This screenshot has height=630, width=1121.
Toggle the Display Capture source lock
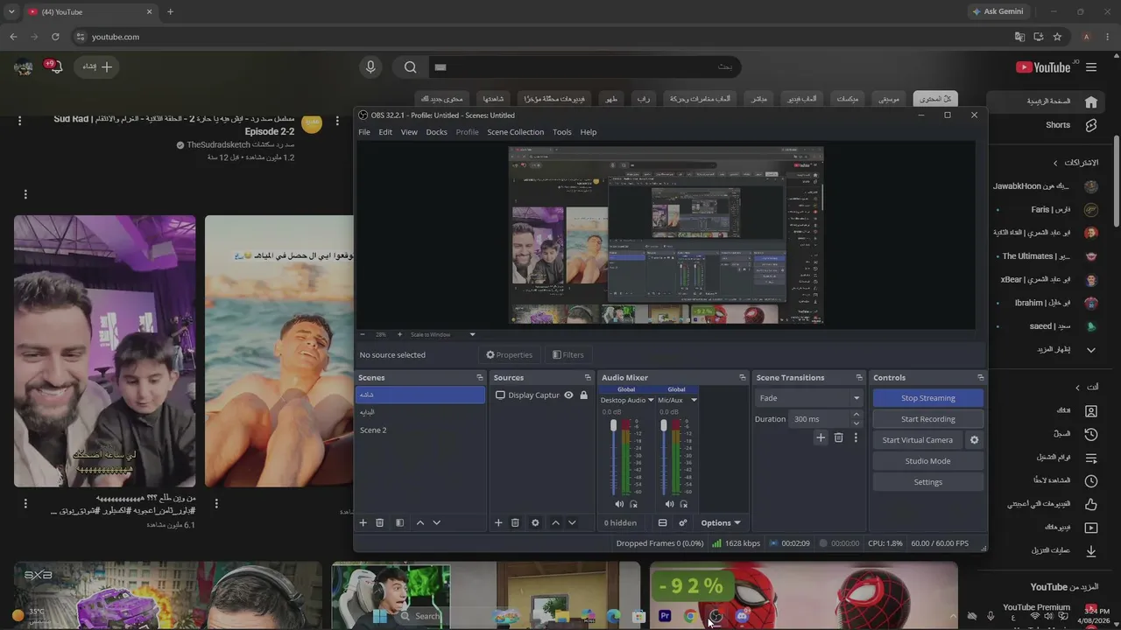coord(584,395)
